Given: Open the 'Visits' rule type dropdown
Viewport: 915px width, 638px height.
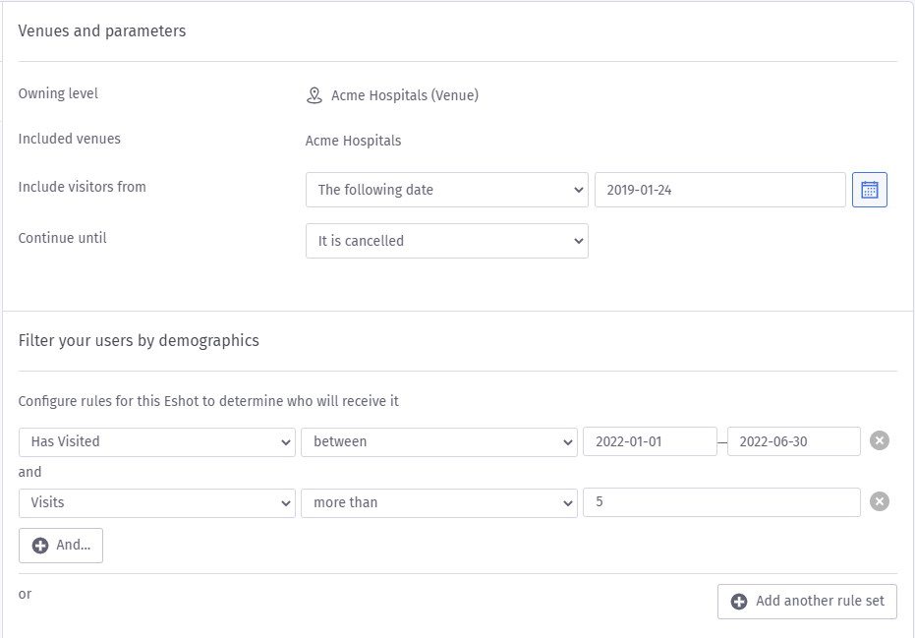Looking at the screenshot, I should click(156, 502).
